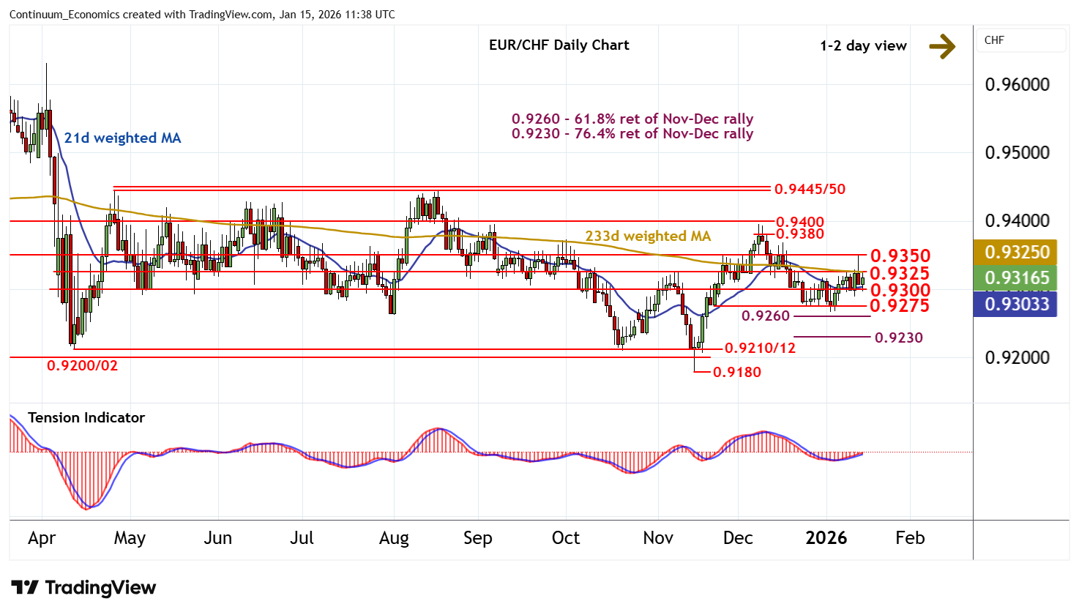Image resolution: width=1079 pixels, height=615 pixels.
Task: Click the 61.8% retracement annotation text
Action: pyautogui.click(x=632, y=119)
